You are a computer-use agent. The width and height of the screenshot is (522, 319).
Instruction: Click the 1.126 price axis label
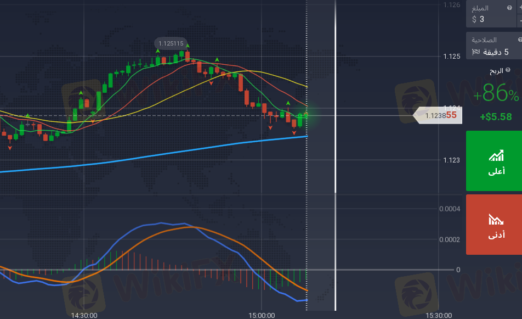452,4
